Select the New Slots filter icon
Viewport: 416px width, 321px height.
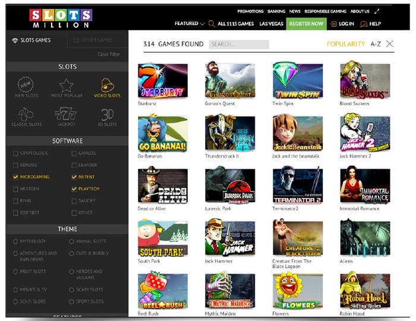click(26, 84)
